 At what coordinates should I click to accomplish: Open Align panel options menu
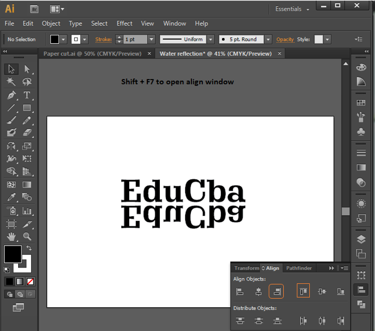(344, 268)
